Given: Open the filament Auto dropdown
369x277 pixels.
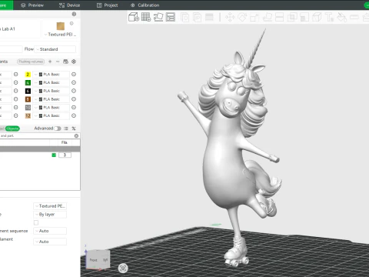Looking at the screenshot, I should pyautogui.click(x=50, y=242).
